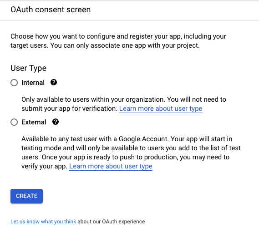The width and height of the screenshot is (259, 232).
Task: Click the bold Internal label text
Action: pyautogui.click(x=33, y=83)
